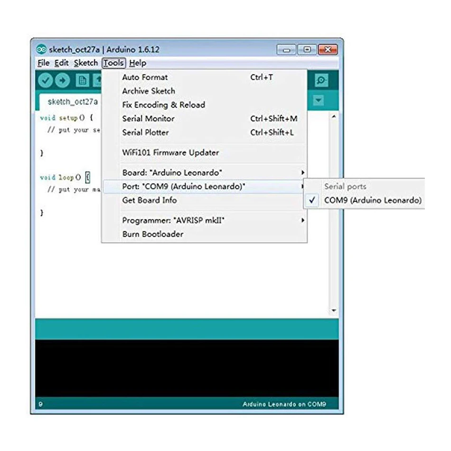
Task: Click the black console output area
Action: (187, 368)
